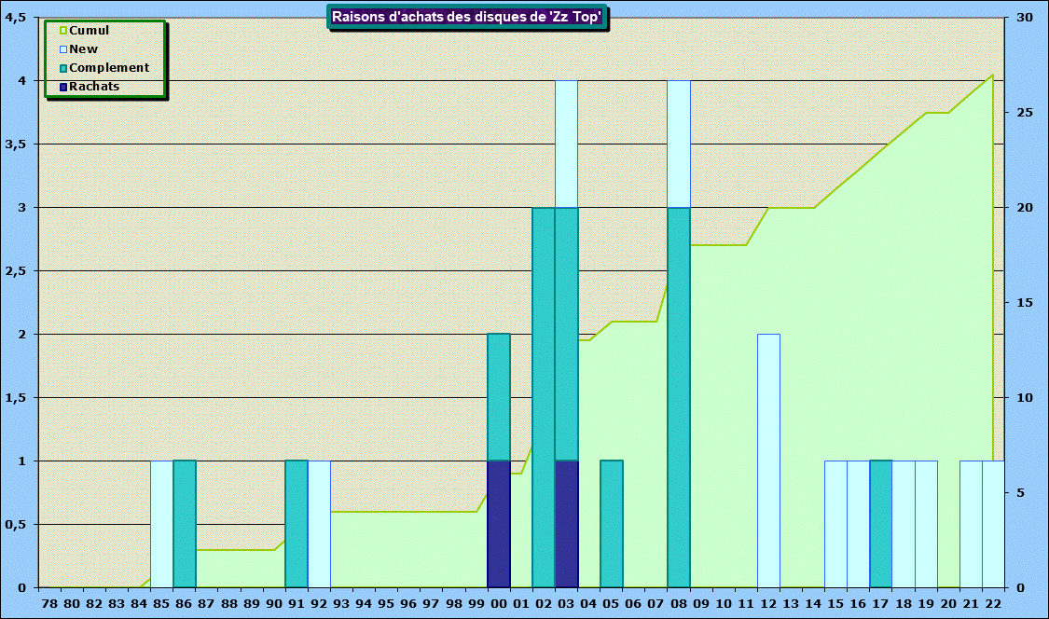Click the light New segment atop year 03
The image size is (1049, 619).
[566, 144]
